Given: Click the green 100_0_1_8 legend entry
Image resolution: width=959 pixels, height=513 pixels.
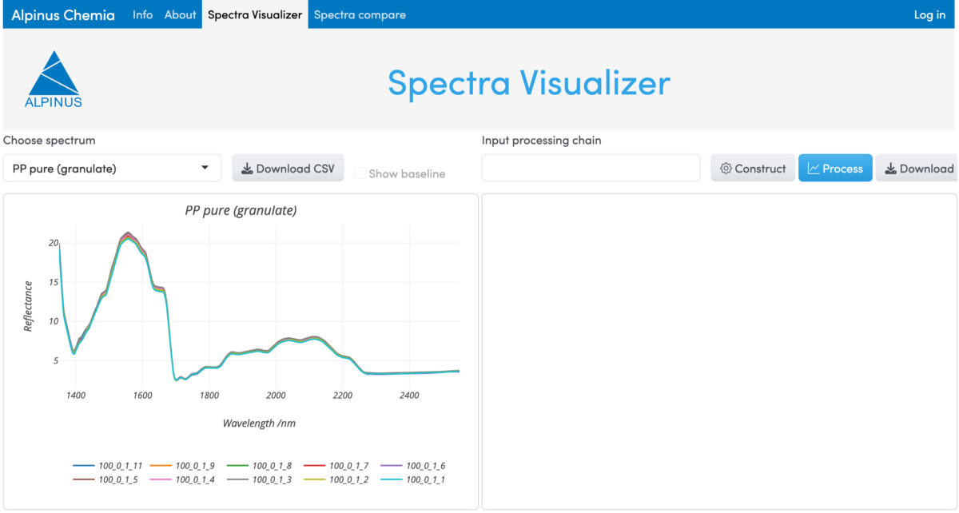Looking at the screenshot, I should click(262, 466).
